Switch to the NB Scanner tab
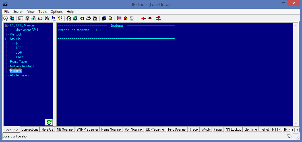302x142 pixels. (x=65, y=130)
